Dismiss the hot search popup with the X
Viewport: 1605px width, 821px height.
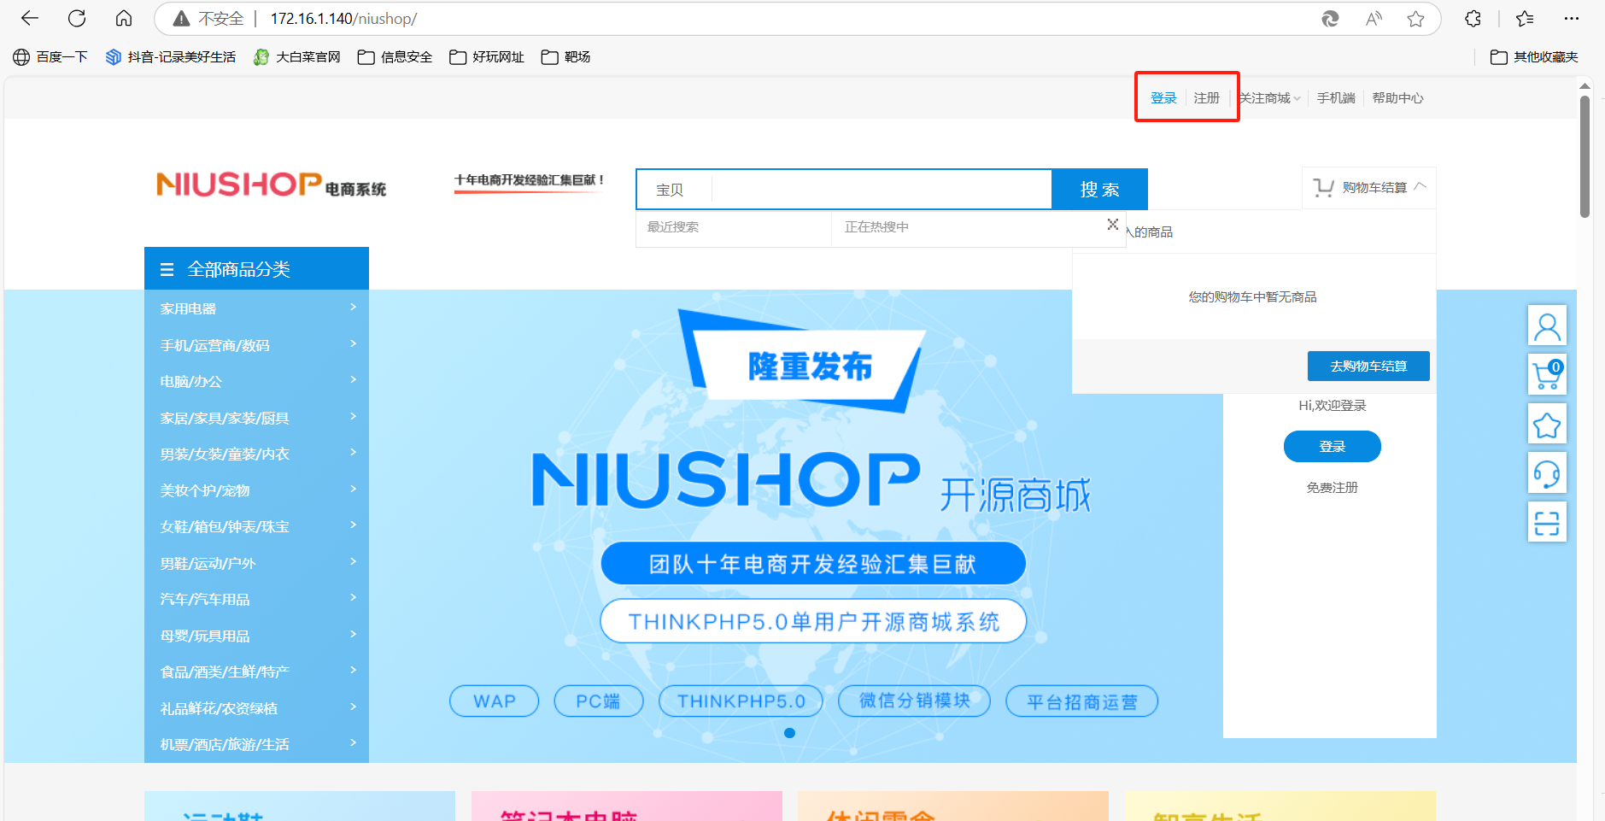[x=1113, y=225]
